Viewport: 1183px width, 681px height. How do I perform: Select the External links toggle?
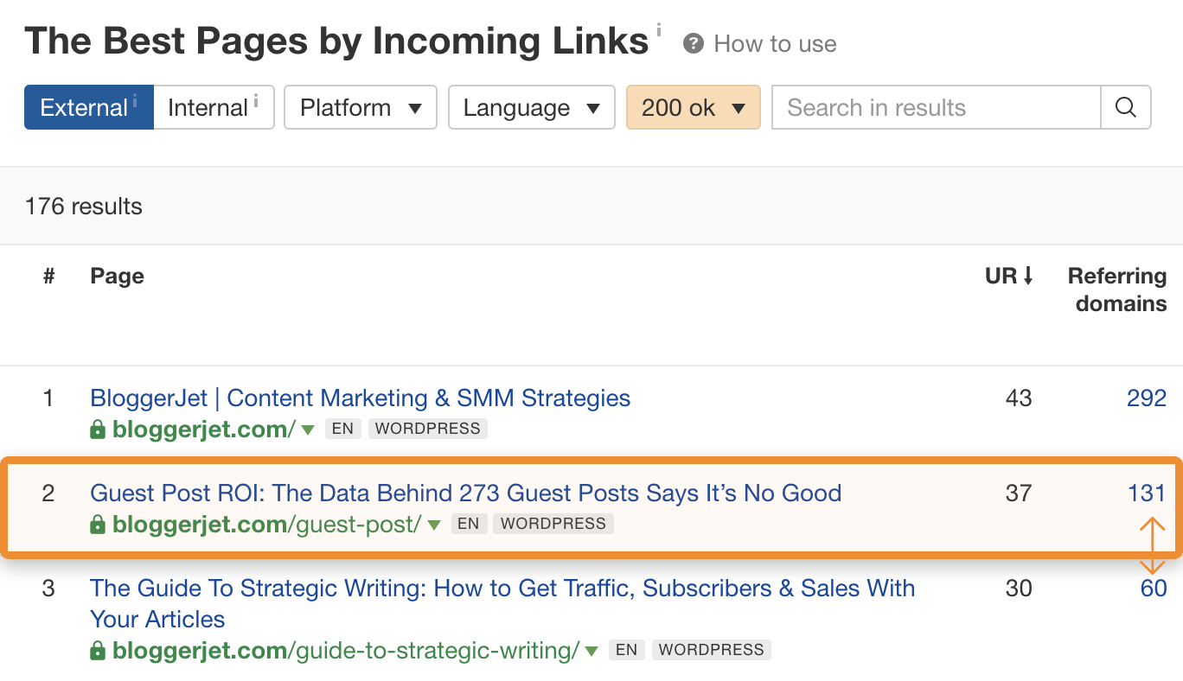(89, 108)
